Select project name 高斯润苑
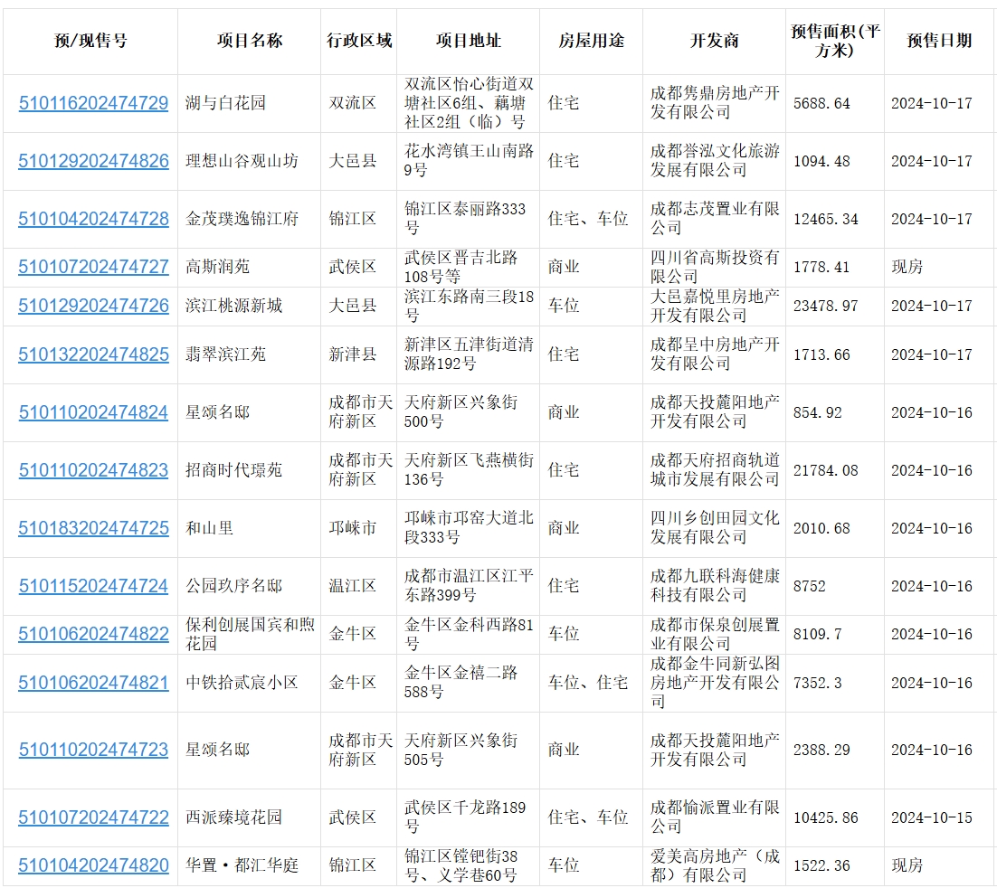Screen dimensions: 997x888 (217, 267)
